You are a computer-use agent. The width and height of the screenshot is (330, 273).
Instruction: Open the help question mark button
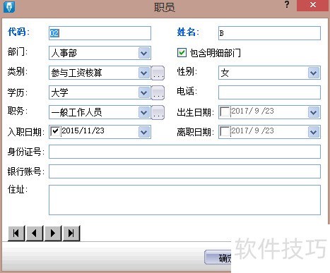point(287,4)
